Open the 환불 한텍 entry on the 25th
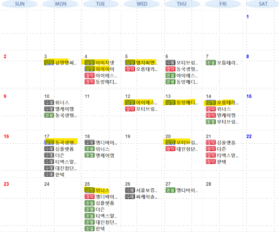The width and height of the screenshot is (279, 232). click(95, 229)
